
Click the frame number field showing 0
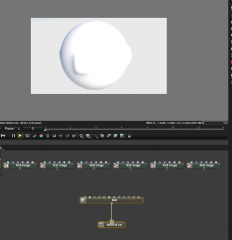32,128
